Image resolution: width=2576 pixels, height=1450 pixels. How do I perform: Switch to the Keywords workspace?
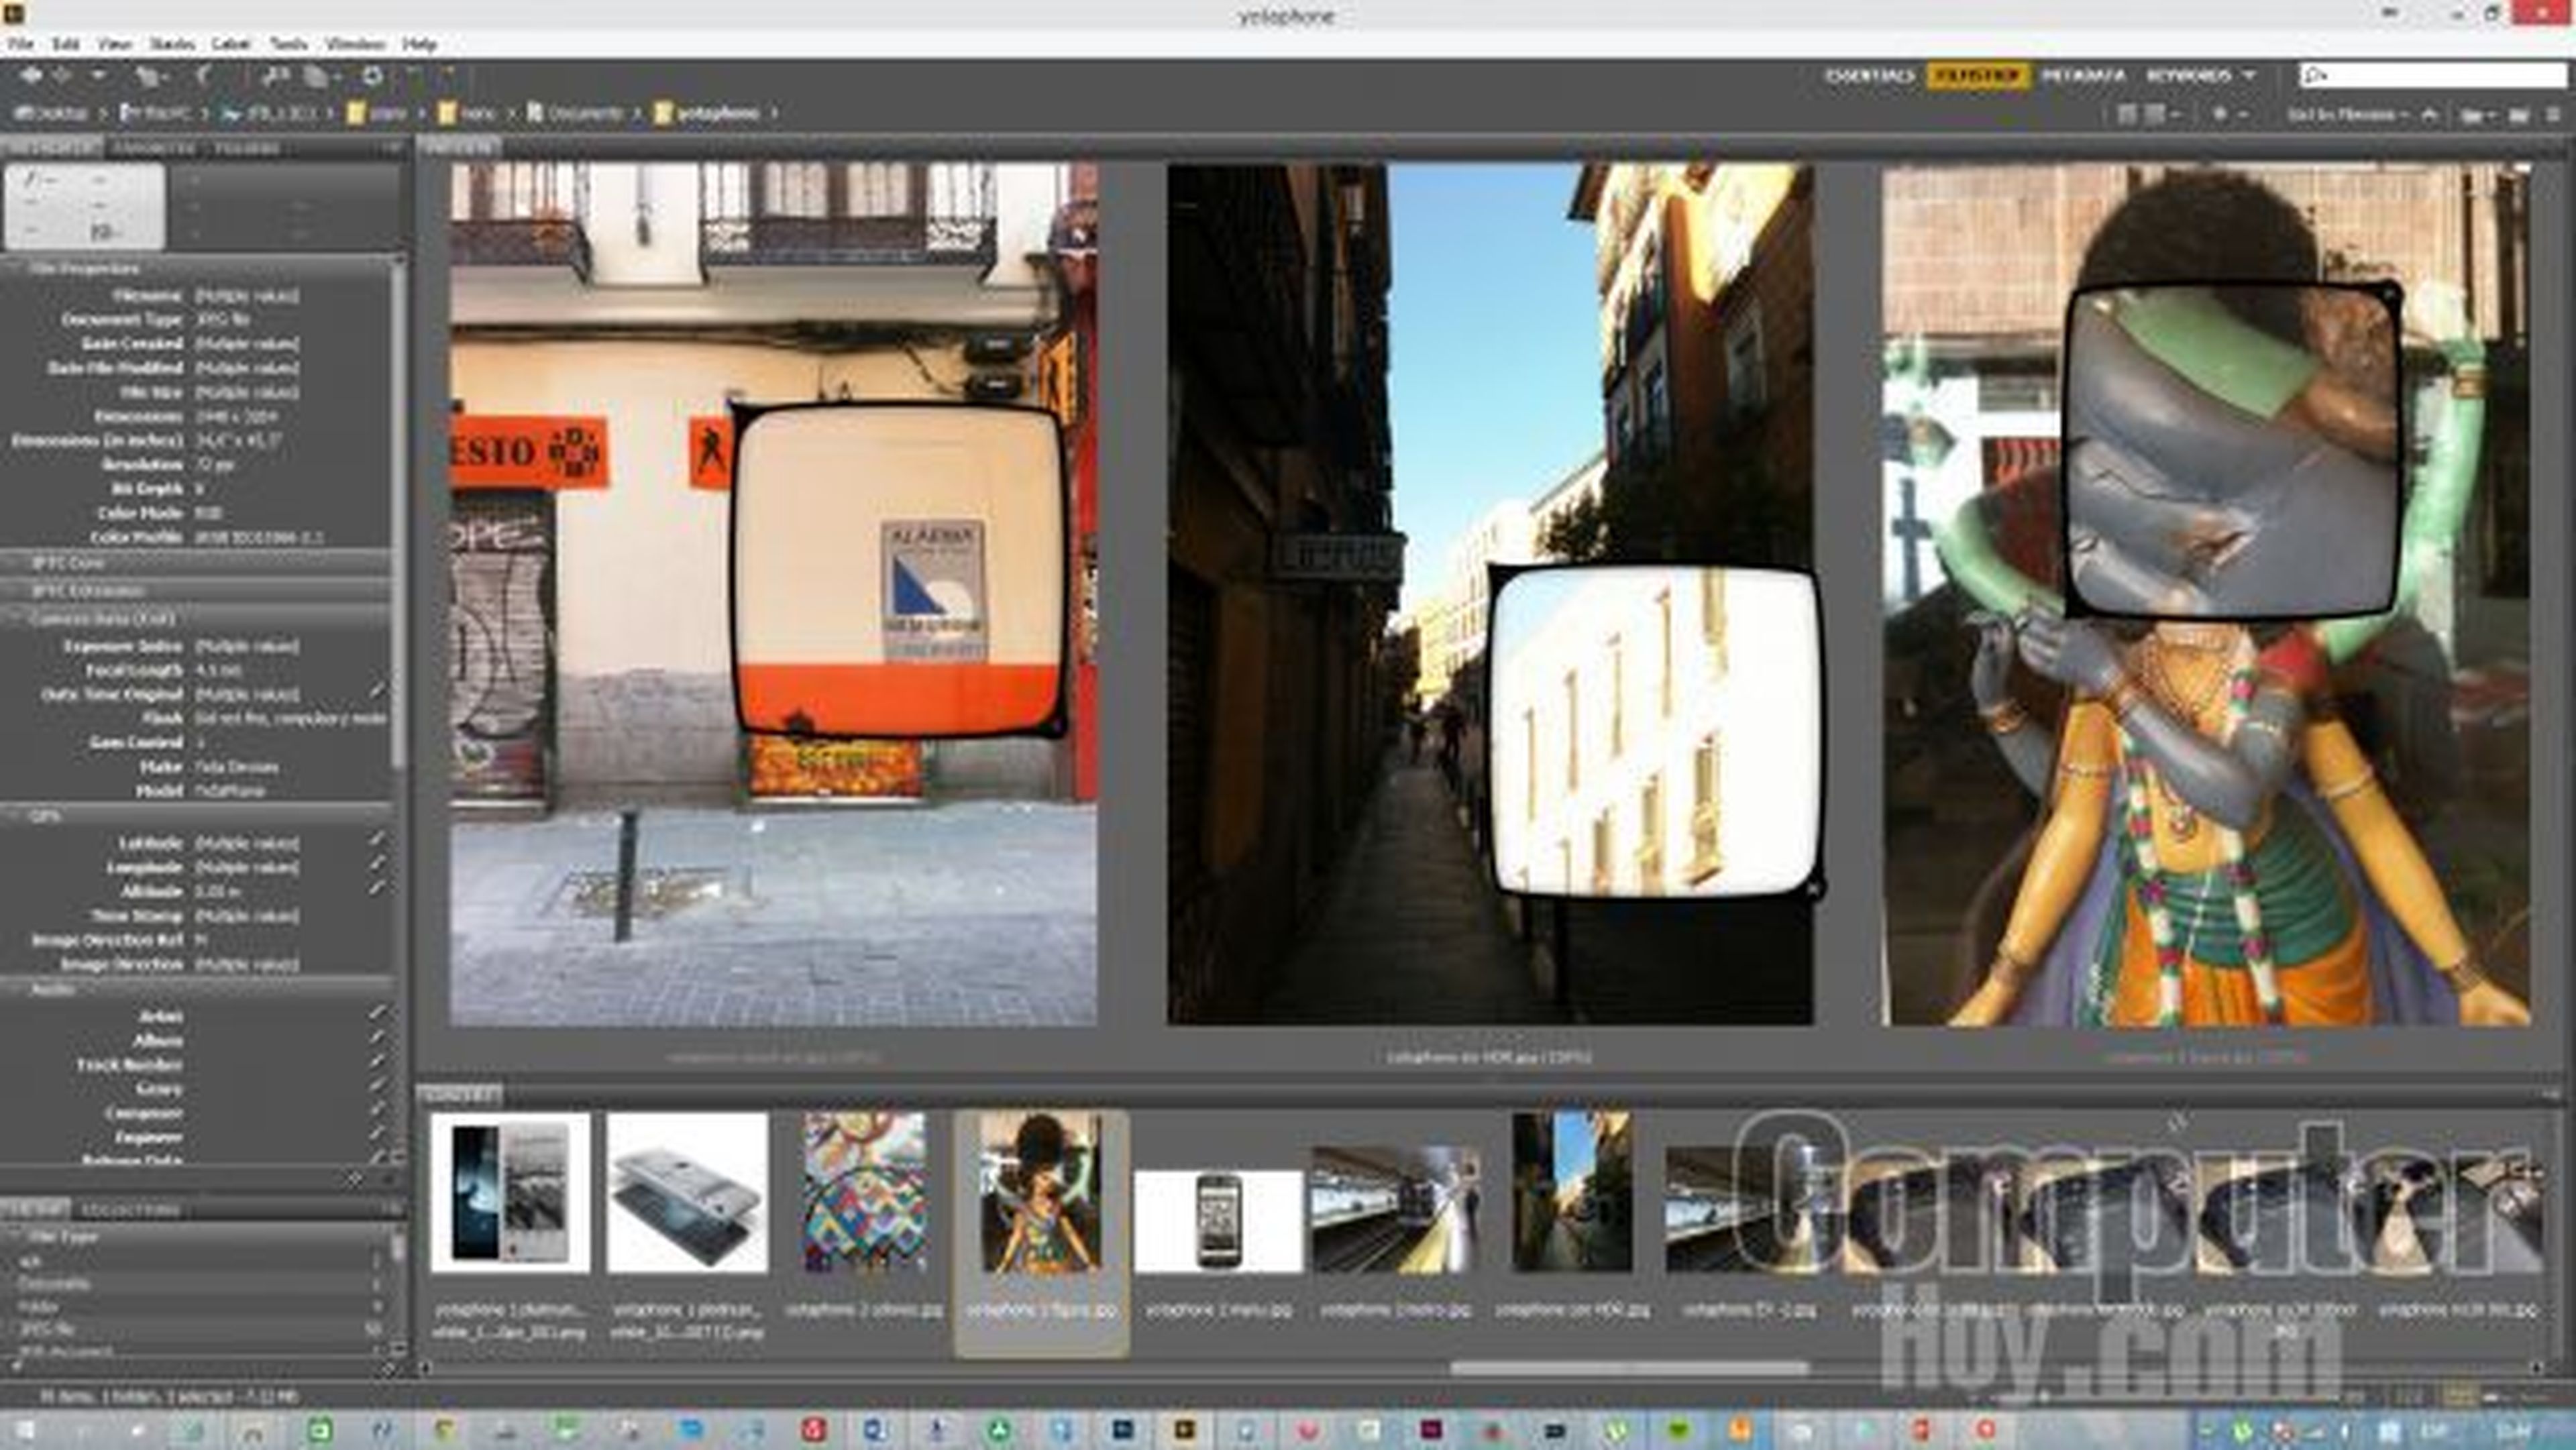coord(2188,75)
